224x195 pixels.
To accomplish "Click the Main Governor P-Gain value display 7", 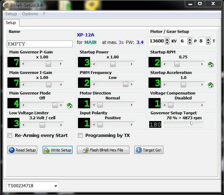I will (13, 62).
